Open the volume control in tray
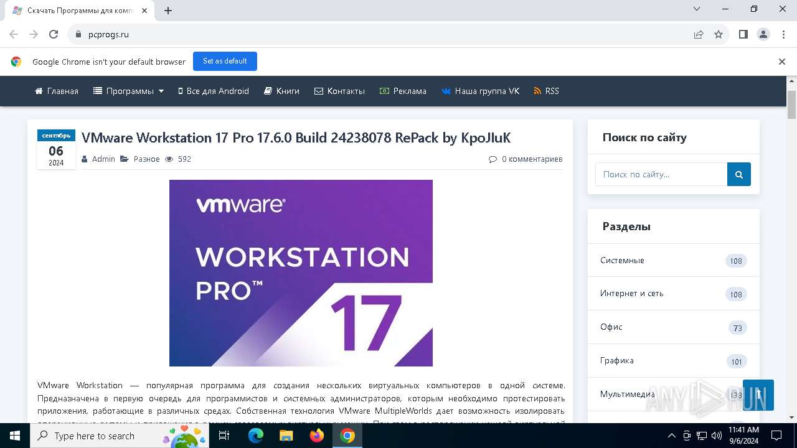Viewport: 797px width, 448px height. pyautogui.click(x=716, y=436)
